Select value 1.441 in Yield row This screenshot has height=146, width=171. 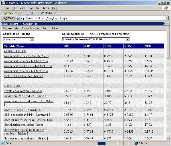point(108,76)
